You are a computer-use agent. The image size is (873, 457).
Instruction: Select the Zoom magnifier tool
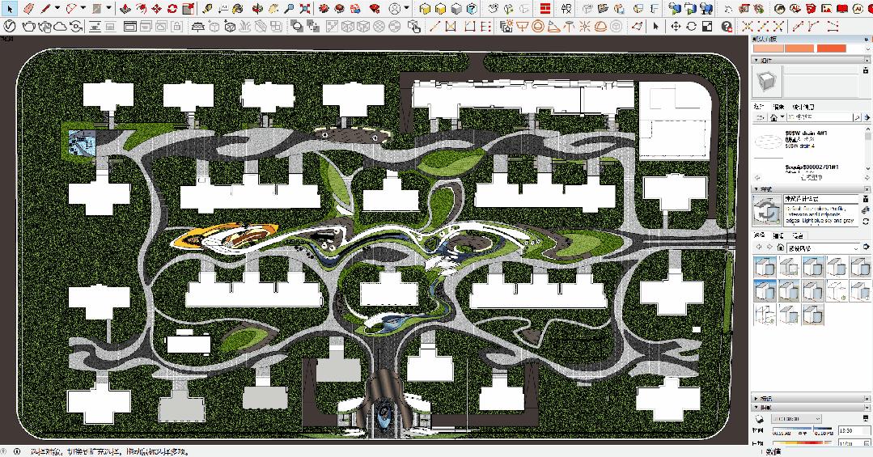tap(289, 8)
